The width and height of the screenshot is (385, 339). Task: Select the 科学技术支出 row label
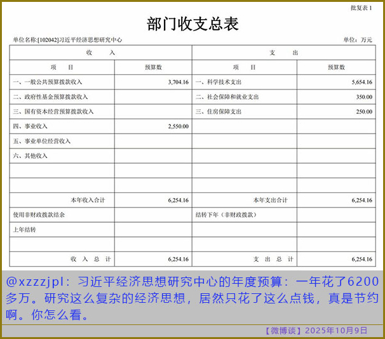[x=219, y=82]
